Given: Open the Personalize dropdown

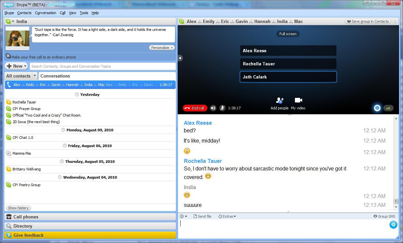Looking at the screenshot, I should [x=162, y=48].
